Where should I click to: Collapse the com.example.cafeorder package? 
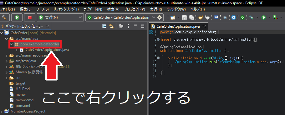(12, 44)
